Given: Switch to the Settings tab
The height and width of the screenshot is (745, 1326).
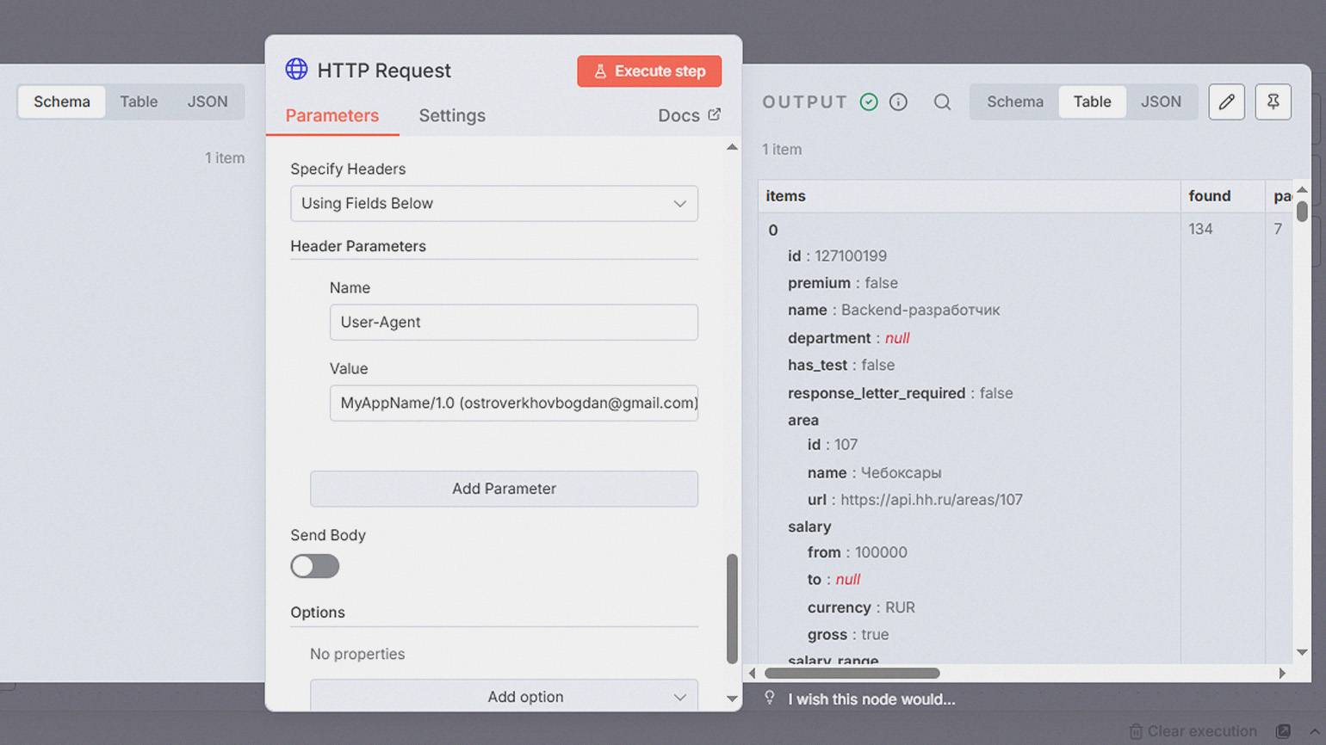Looking at the screenshot, I should coord(452,115).
